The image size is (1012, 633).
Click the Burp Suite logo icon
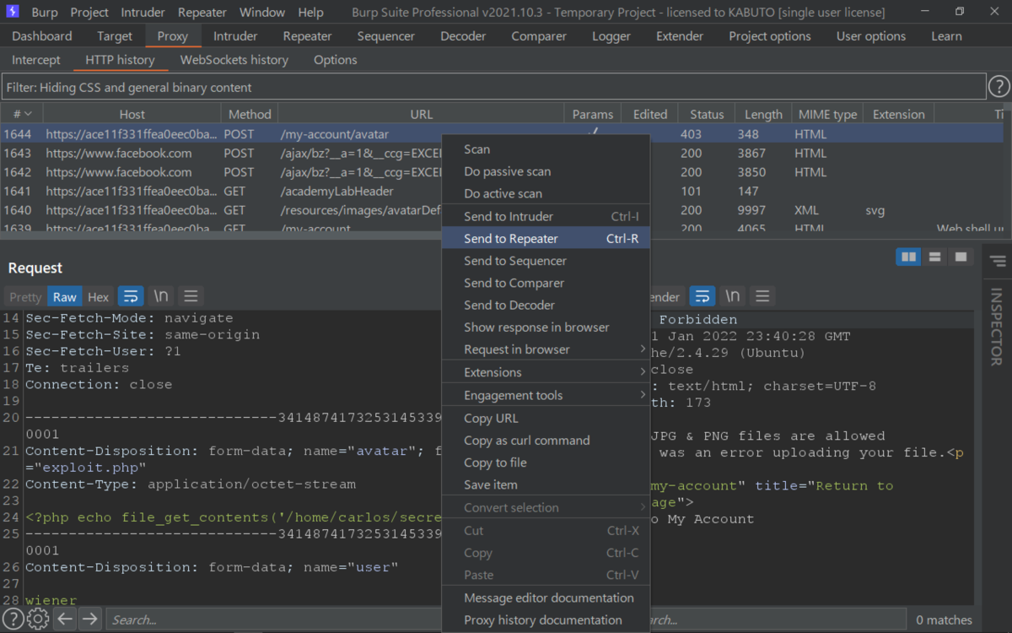click(13, 12)
